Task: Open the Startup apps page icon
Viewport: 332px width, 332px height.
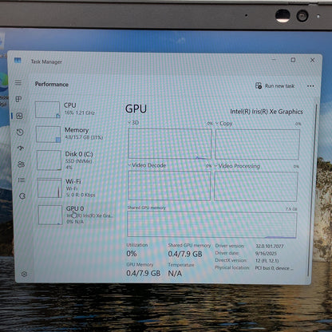Action: point(21,148)
